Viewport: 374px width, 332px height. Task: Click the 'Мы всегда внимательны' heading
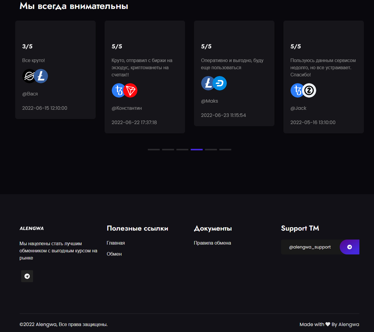coord(74,6)
